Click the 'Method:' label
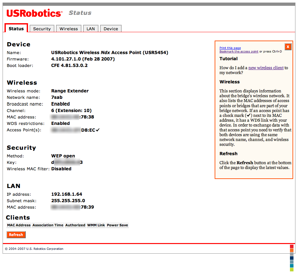The width and height of the screenshot is (298, 273). [15, 156]
